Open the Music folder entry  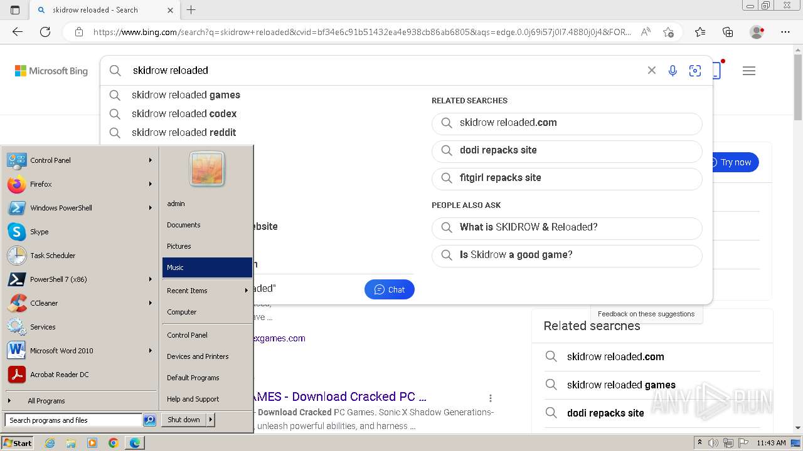(207, 267)
